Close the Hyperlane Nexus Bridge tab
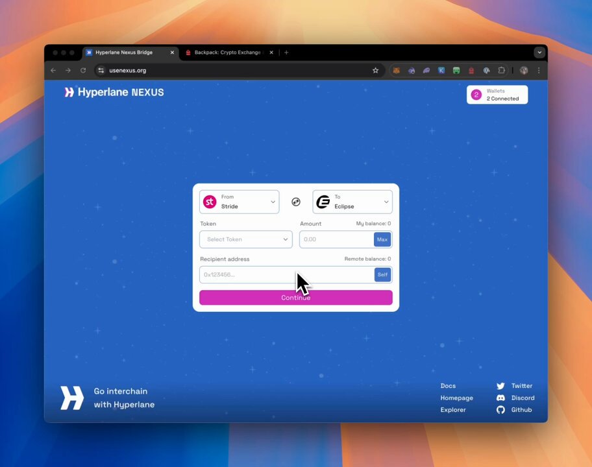Screen dimensions: 592x467 tap(172, 53)
